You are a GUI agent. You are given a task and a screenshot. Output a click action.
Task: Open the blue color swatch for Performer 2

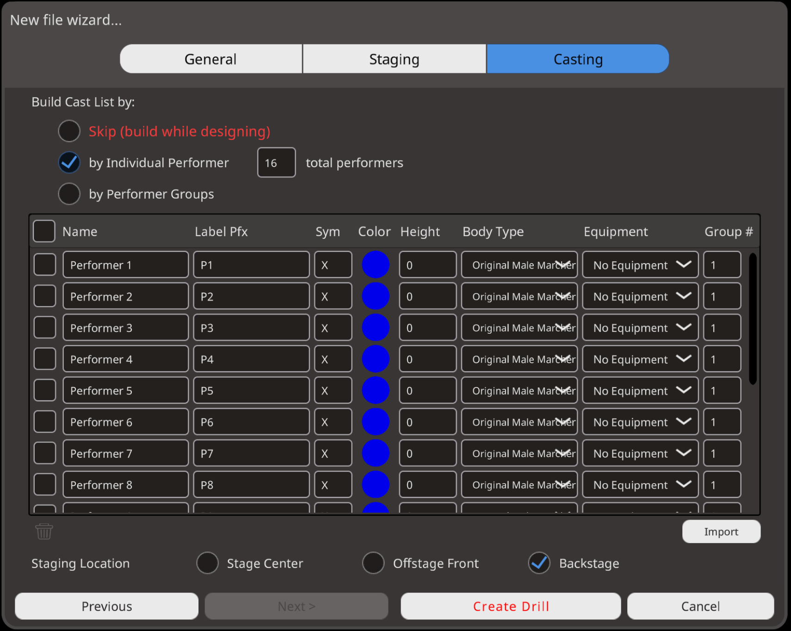pyautogui.click(x=375, y=296)
